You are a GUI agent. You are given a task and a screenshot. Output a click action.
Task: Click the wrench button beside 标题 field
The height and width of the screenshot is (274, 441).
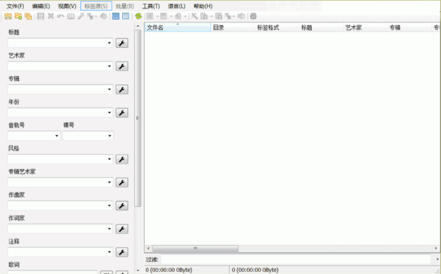(121, 43)
